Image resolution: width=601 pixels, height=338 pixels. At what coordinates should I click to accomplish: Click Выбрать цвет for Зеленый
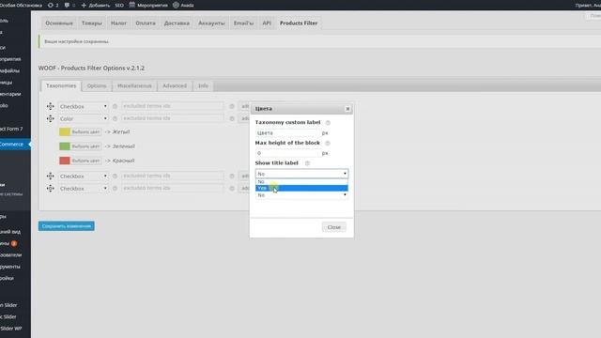(x=85, y=146)
